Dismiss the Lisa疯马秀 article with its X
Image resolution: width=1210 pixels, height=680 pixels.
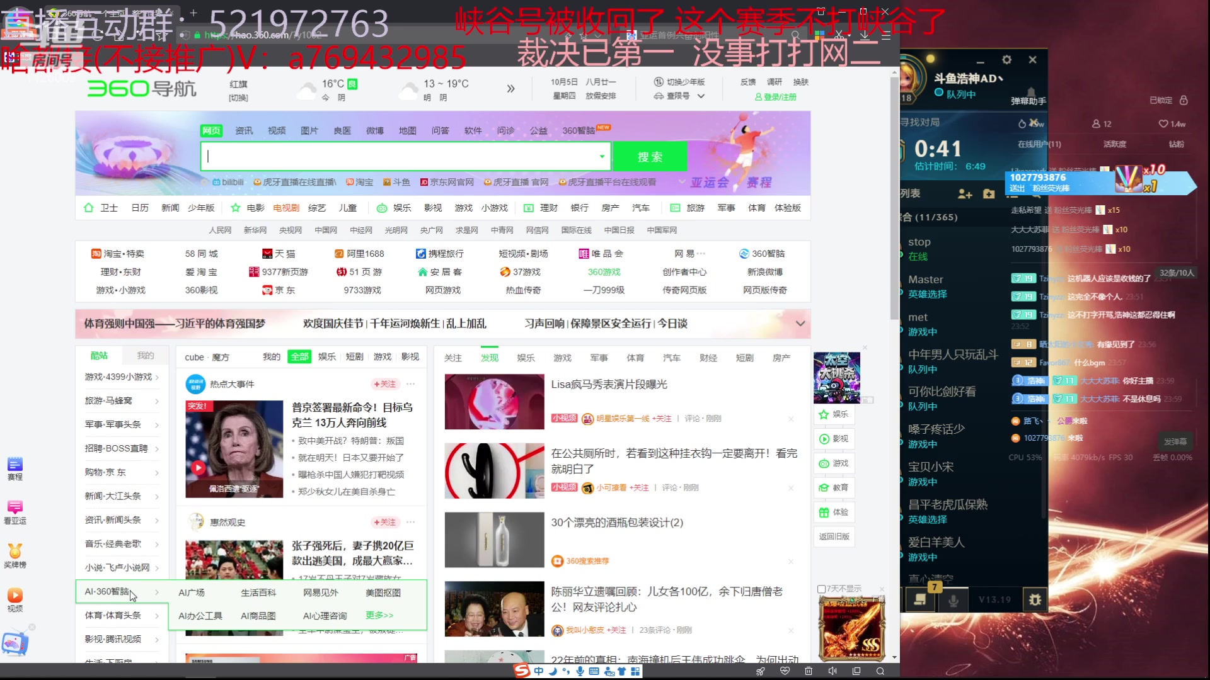pos(791,419)
